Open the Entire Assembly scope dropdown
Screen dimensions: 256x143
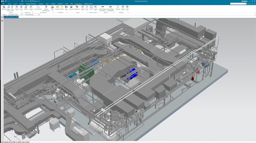[x=39, y=15]
